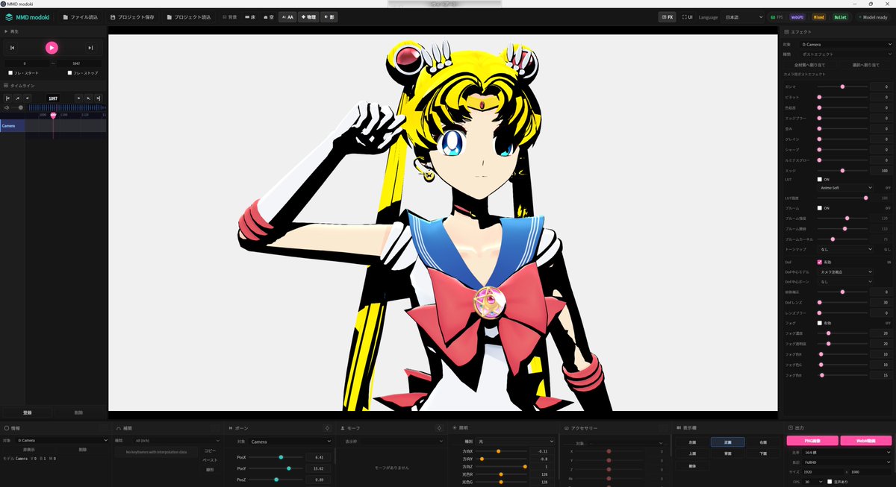Click the timeline volume speaker icon

click(x=7, y=107)
